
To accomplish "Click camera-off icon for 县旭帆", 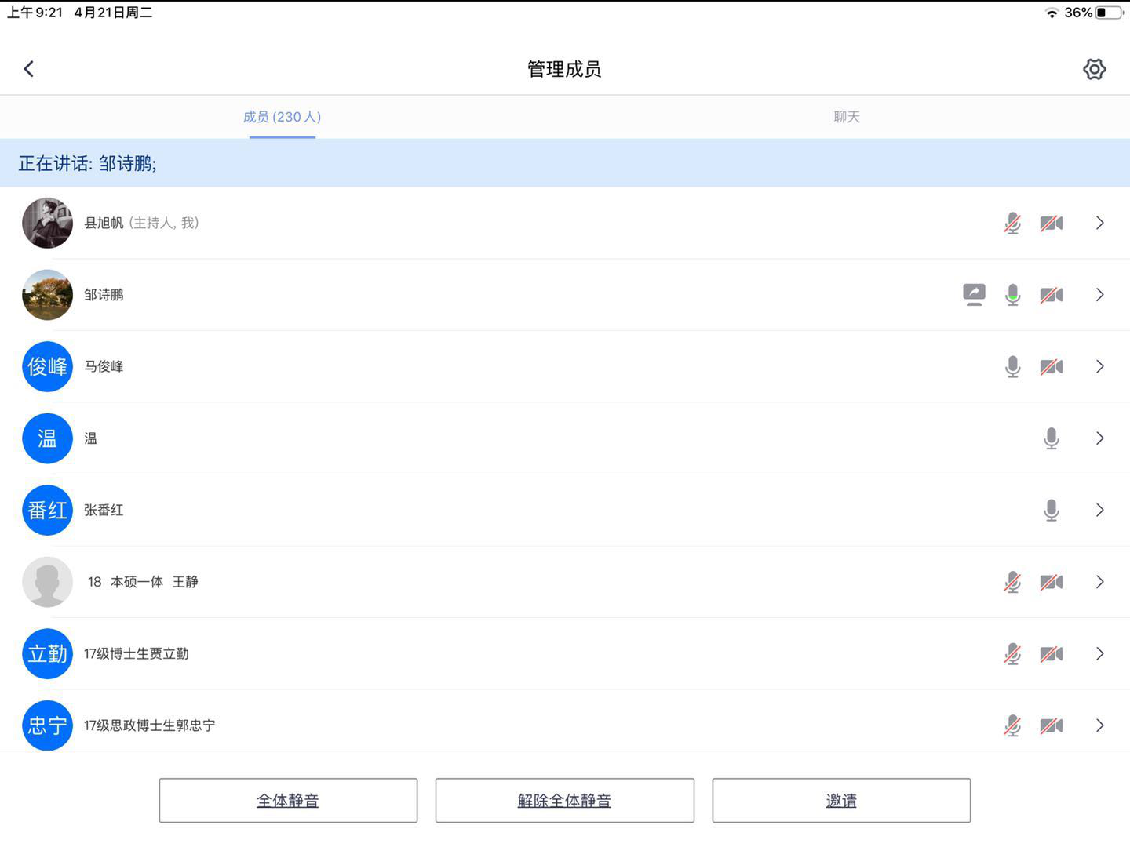I will [1051, 224].
